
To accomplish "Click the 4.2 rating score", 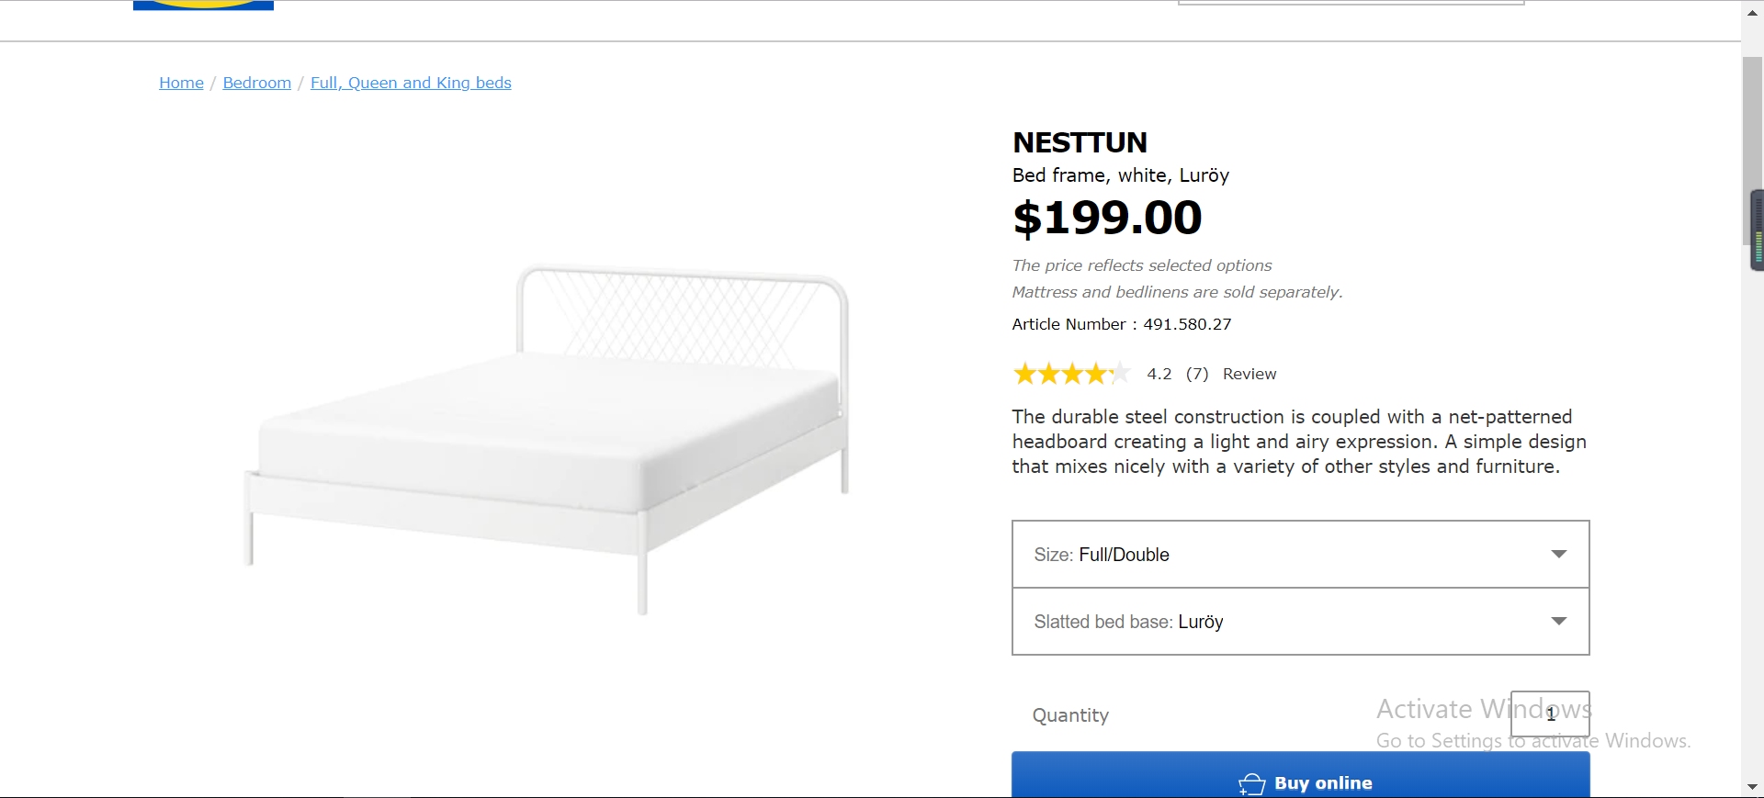I will coord(1159,374).
